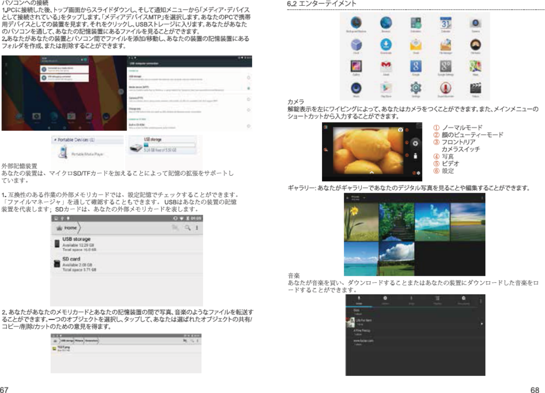Click the USB storage drive capacity bar
The height and width of the screenshot is (393, 545).
169,145
